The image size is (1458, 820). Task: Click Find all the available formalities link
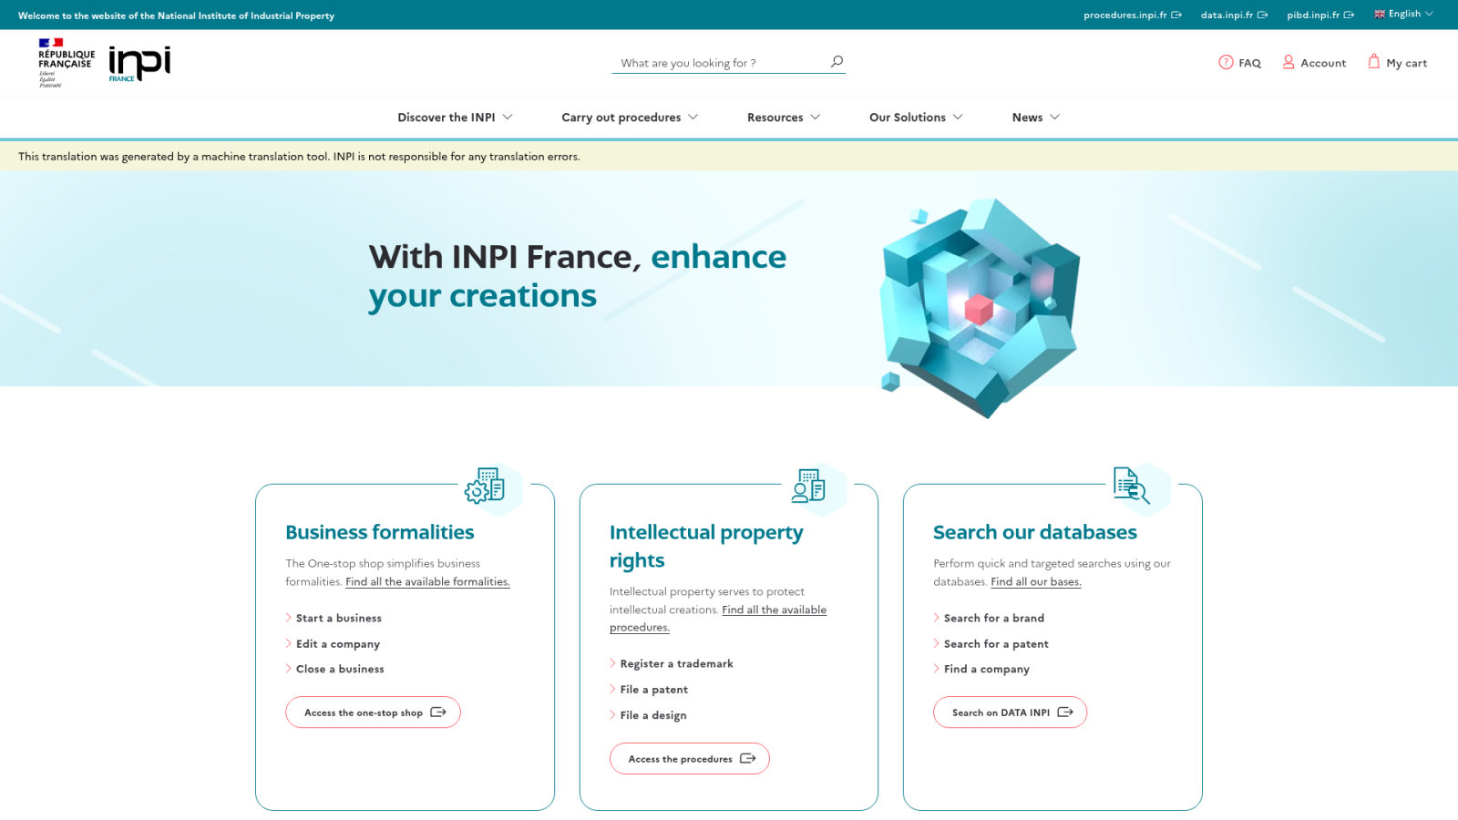click(427, 581)
